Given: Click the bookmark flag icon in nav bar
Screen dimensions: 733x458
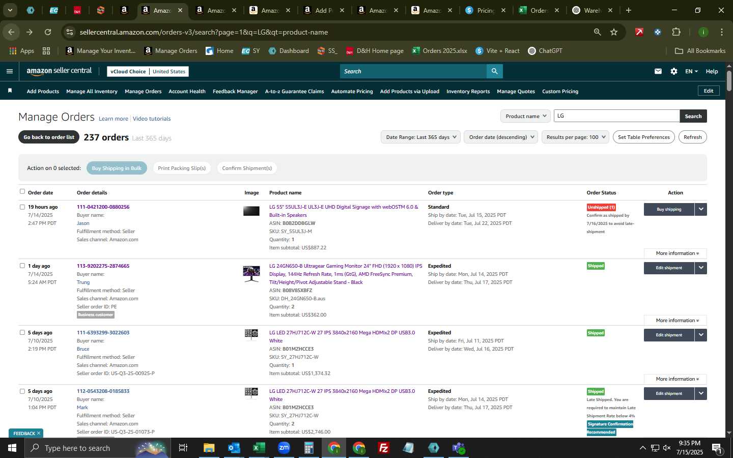Looking at the screenshot, I should click(10, 91).
